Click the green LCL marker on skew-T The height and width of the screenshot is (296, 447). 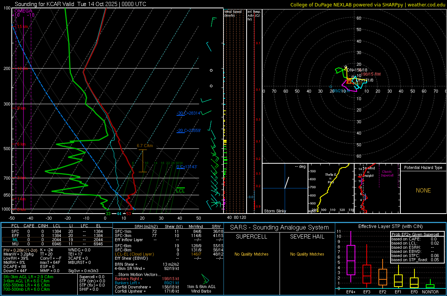180,191
